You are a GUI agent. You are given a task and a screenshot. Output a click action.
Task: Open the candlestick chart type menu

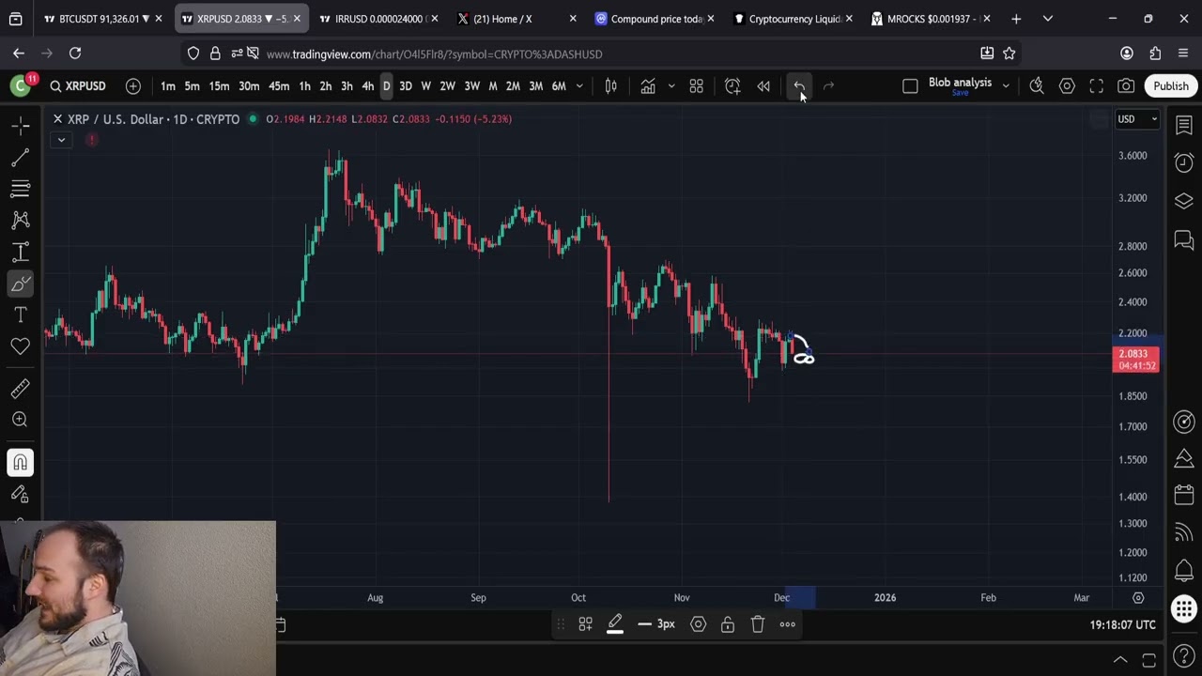(610, 86)
